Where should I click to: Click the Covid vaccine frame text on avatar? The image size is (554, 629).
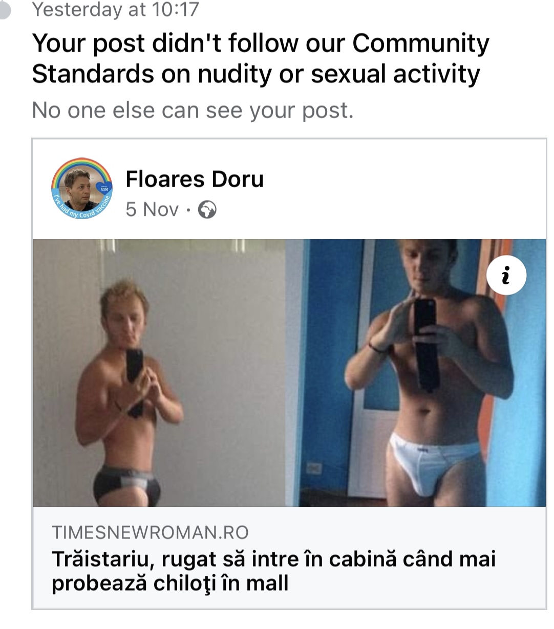coord(82,210)
